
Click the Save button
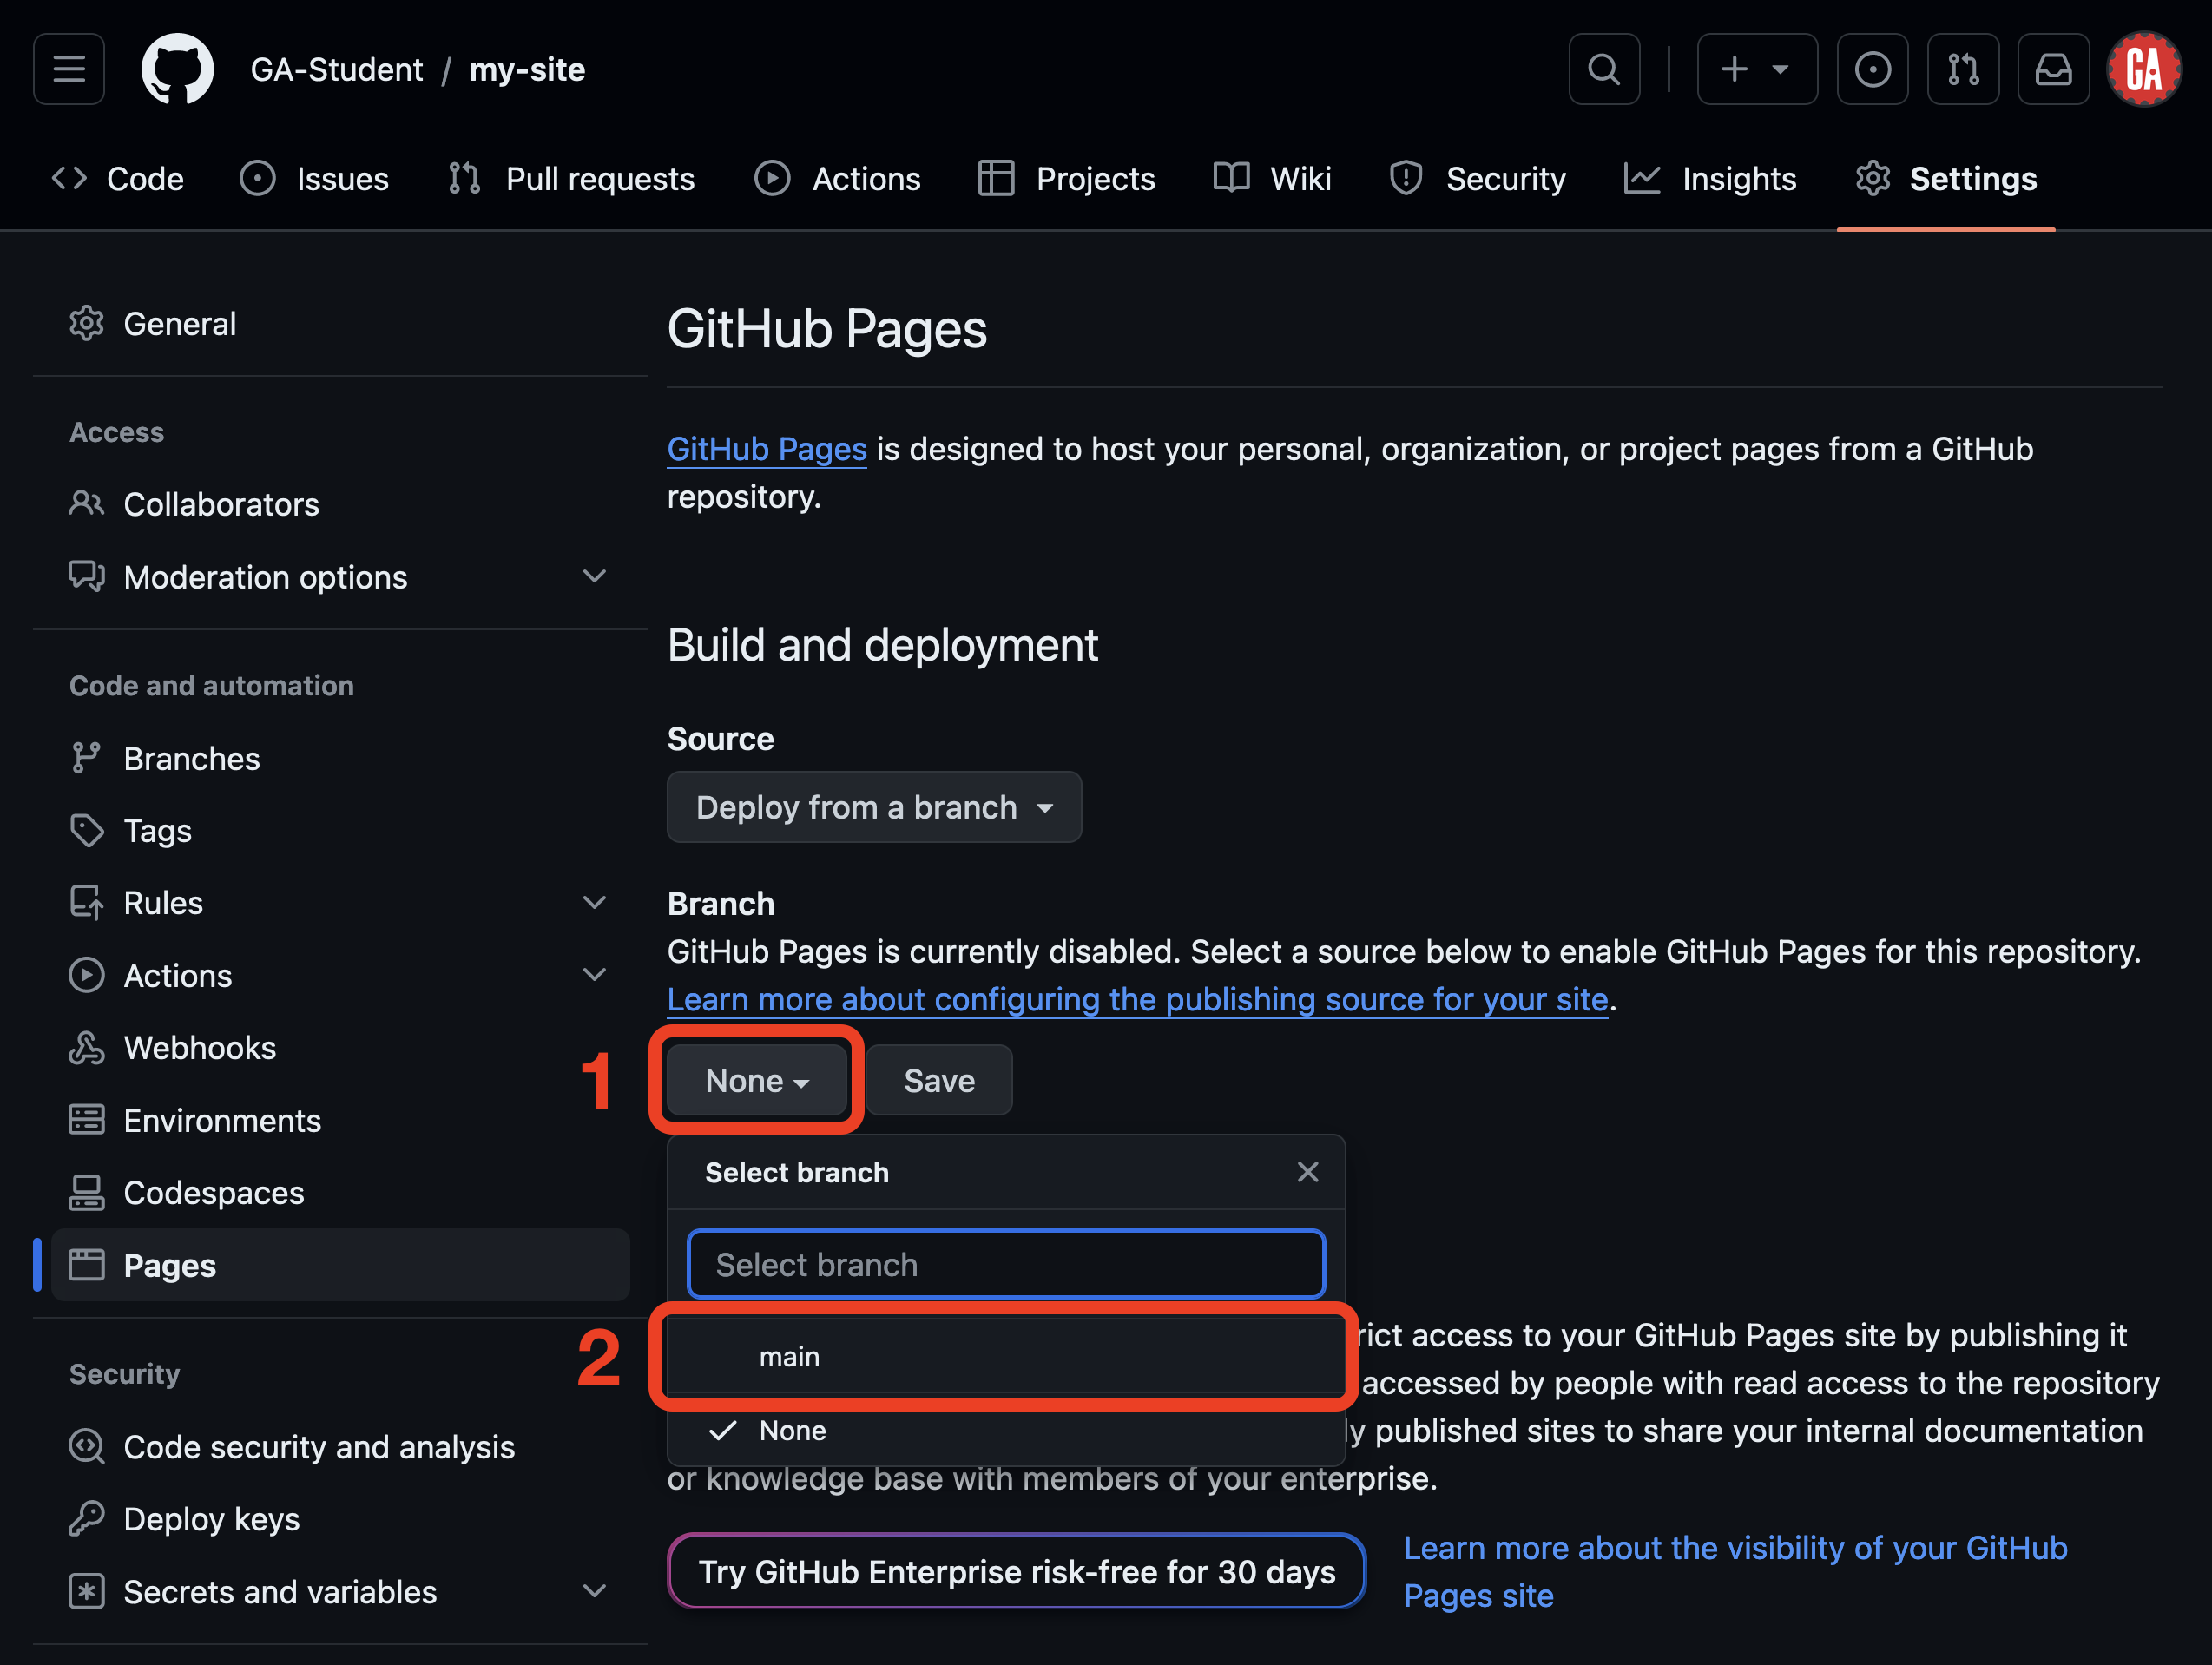click(938, 1080)
